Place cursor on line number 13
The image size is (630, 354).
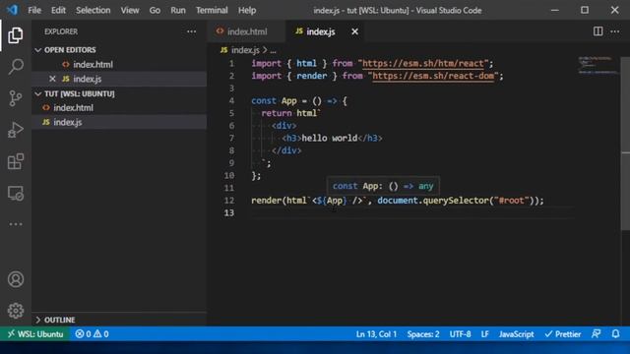pyautogui.click(x=229, y=212)
